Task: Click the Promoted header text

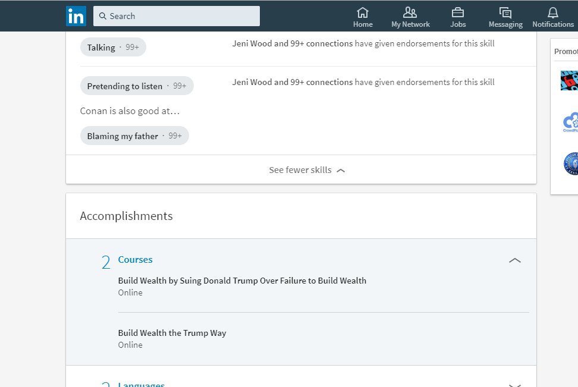Action: 566,51
